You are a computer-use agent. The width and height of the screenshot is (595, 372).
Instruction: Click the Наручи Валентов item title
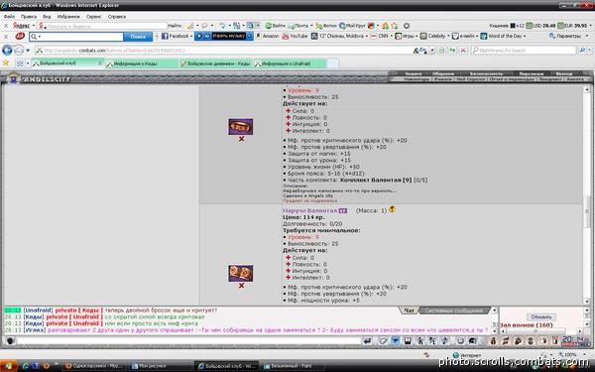(x=310, y=210)
